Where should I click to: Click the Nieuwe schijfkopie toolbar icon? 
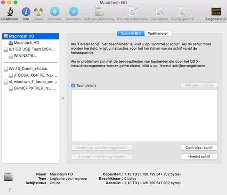[x=132, y=11]
